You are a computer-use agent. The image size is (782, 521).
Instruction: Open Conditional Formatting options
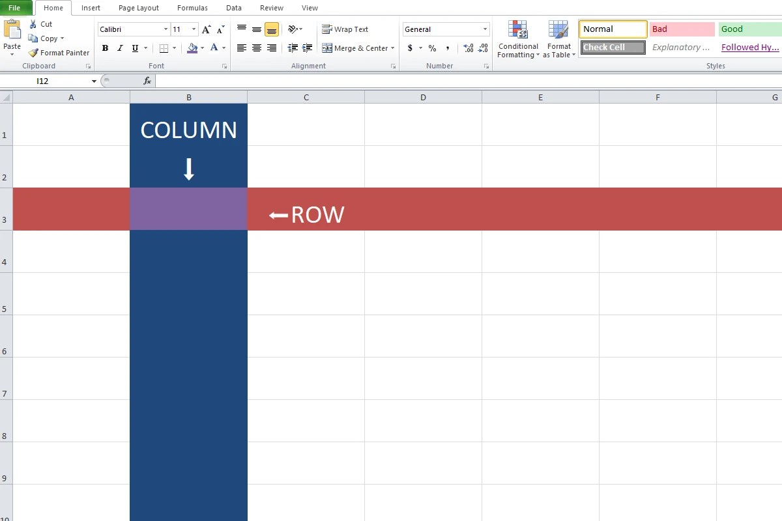517,38
